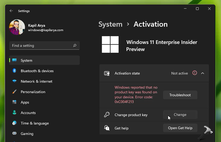
Task: Maximize the Settings window
Action: click(x=197, y=9)
